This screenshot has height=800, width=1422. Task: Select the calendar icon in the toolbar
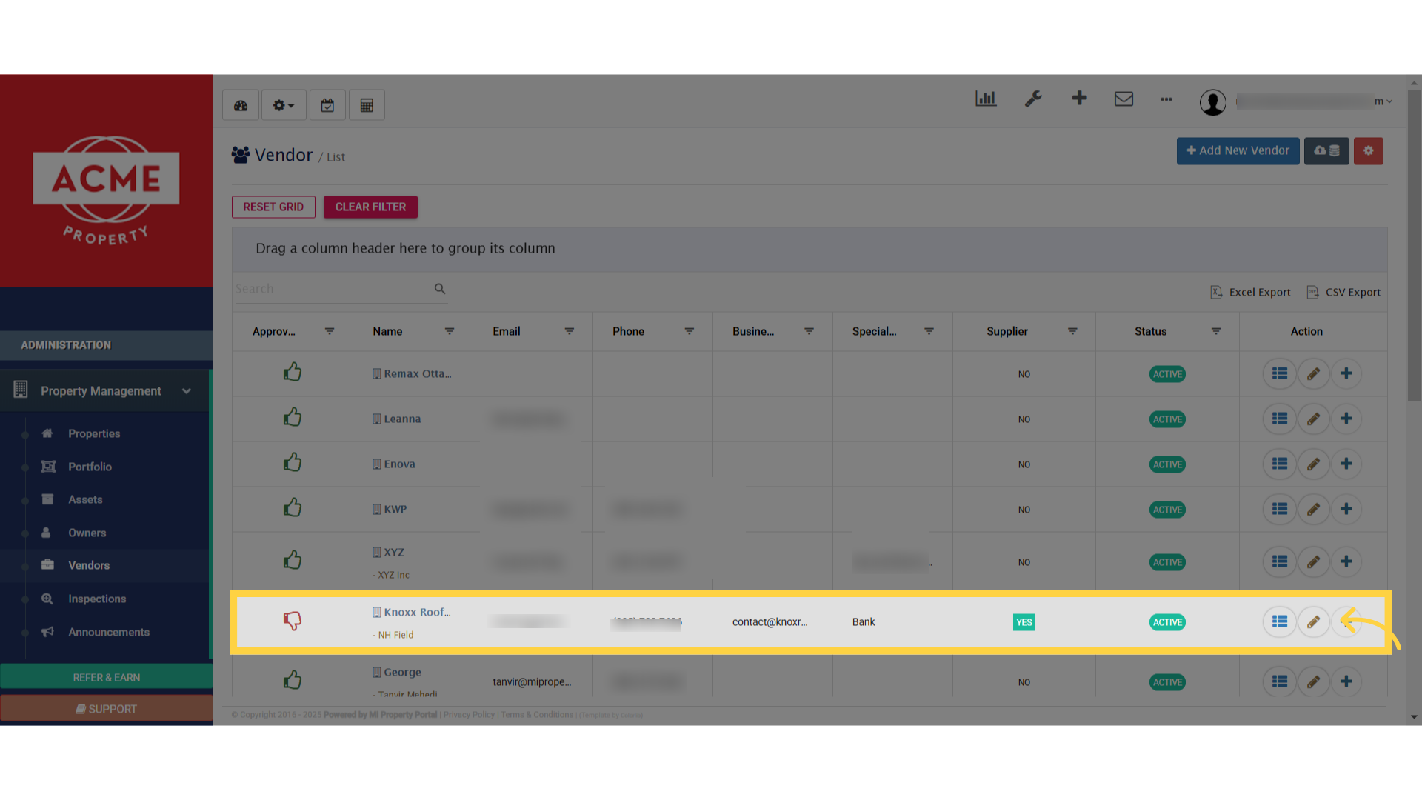(x=327, y=104)
